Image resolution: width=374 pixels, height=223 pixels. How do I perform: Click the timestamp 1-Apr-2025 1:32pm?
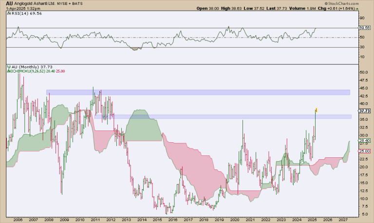(x=23, y=9)
